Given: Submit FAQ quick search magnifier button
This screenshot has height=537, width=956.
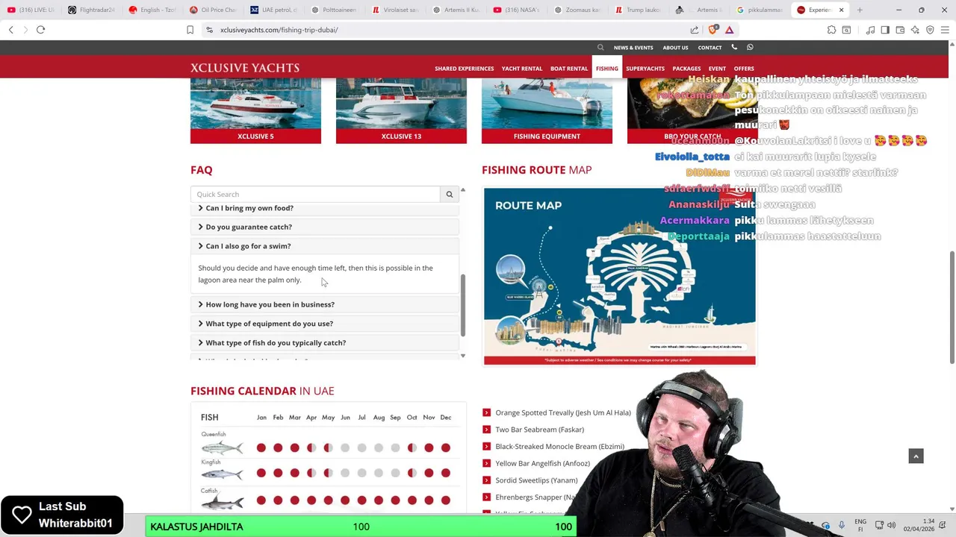Looking at the screenshot, I should 450,195.
